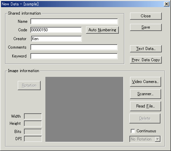This screenshot has width=171, height=151.
Task: Click the Code field showing 00000150
Action: pyautogui.click(x=56, y=30)
